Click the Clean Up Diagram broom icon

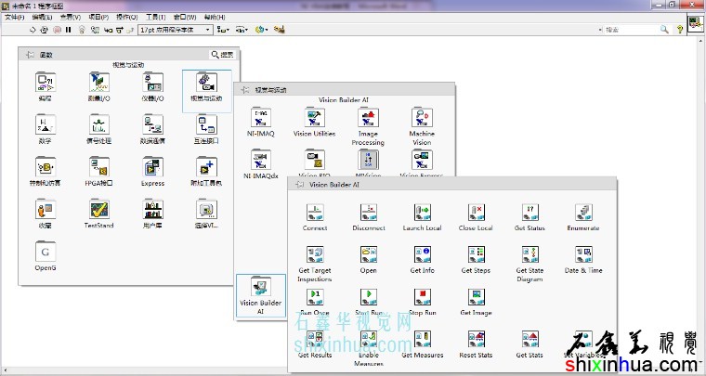(x=280, y=30)
